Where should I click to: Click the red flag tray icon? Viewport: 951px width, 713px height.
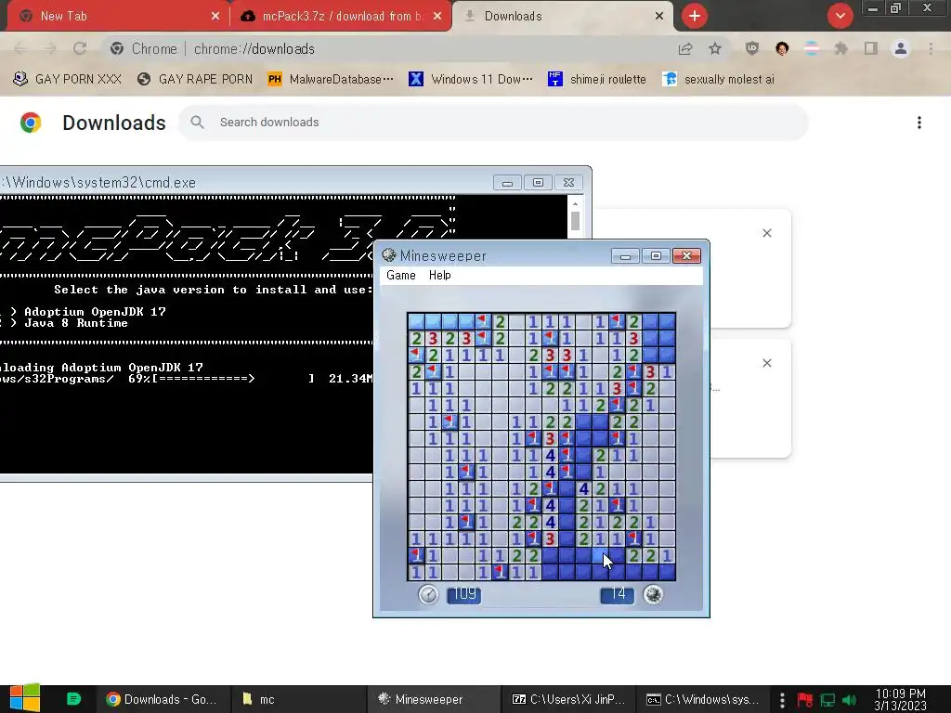click(805, 700)
